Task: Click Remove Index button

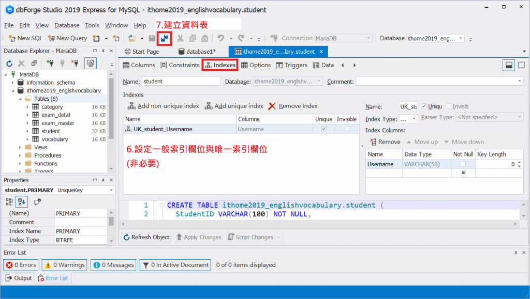Action: point(293,106)
